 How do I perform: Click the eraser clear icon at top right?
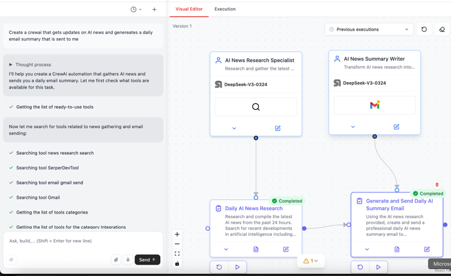click(x=442, y=30)
